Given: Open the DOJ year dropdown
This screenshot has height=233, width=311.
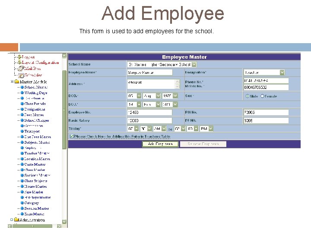Looking at the screenshot, I should [x=175, y=104].
